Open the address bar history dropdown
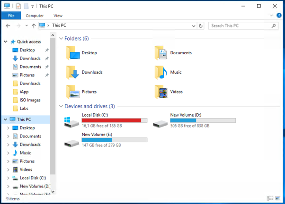 click(x=194, y=26)
